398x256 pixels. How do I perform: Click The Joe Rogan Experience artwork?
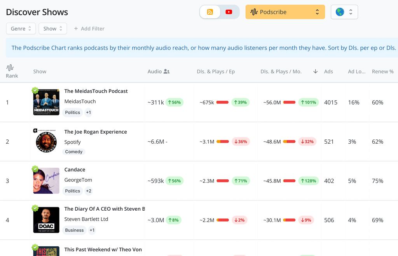pyautogui.click(x=46, y=141)
